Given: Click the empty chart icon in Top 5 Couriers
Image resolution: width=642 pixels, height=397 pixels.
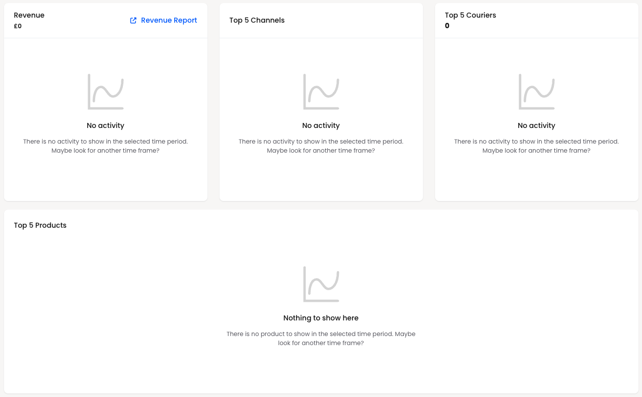Looking at the screenshot, I should [x=537, y=92].
